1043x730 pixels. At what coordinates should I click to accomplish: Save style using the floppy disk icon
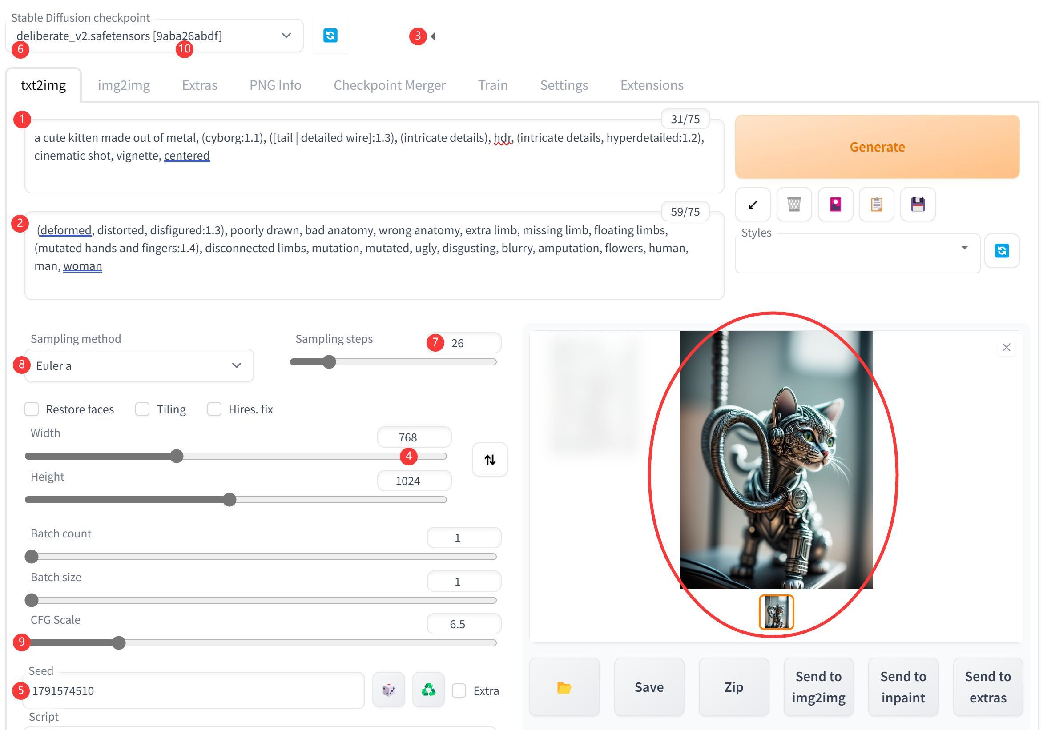pyautogui.click(x=918, y=205)
